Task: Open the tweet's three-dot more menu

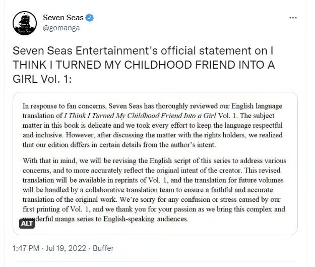Action: (x=293, y=18)
